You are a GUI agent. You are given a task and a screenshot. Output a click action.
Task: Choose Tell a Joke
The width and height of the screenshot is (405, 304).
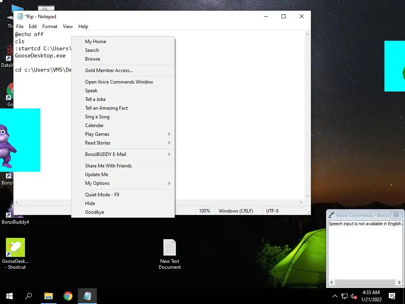(123, 99)
